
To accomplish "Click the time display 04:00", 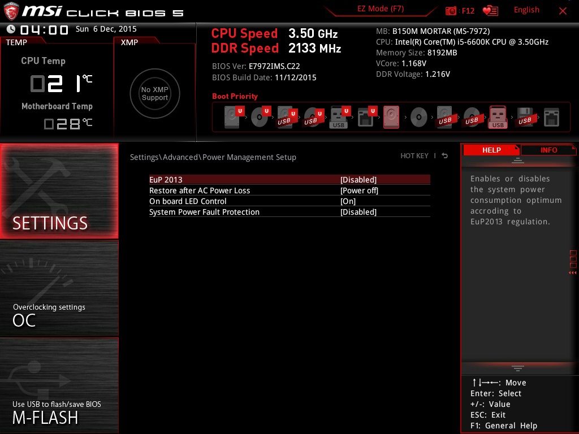I will pyautogui.click(x=44, y=29).
